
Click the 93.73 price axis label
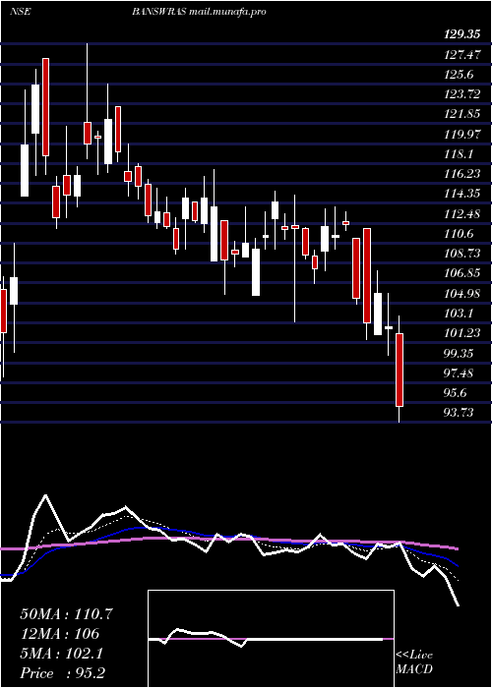(460, 412)
